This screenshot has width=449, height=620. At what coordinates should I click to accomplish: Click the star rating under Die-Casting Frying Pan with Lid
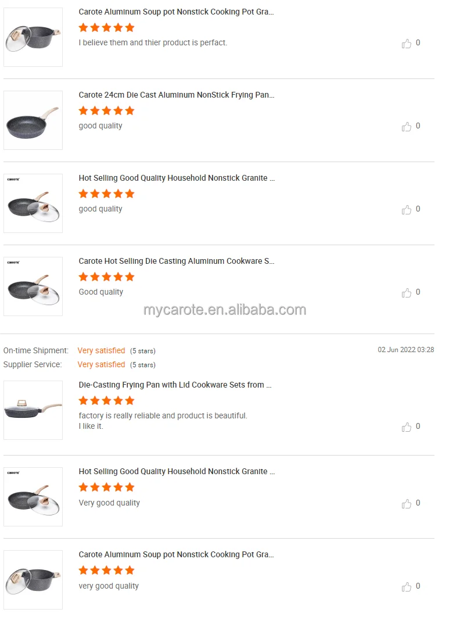(106, 400)
